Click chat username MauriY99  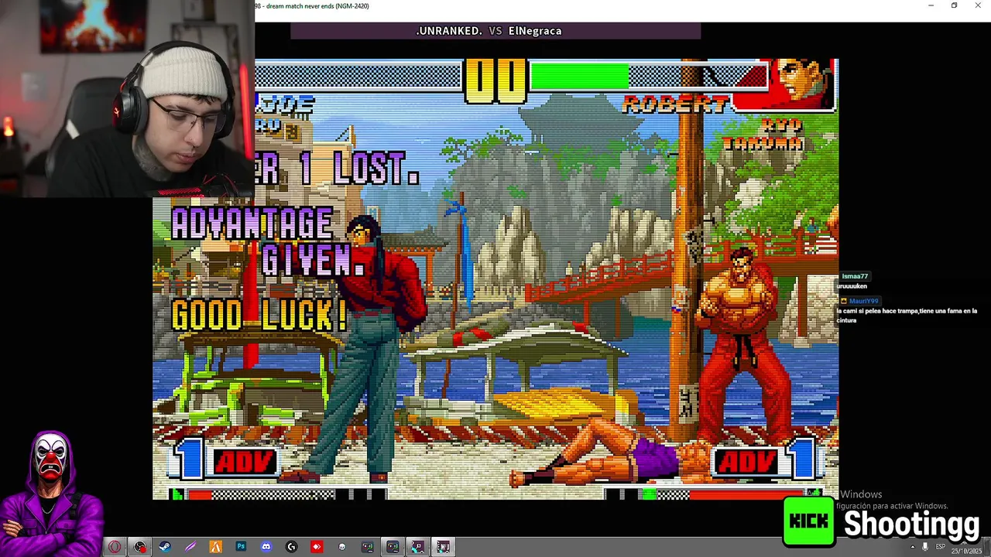863,301
